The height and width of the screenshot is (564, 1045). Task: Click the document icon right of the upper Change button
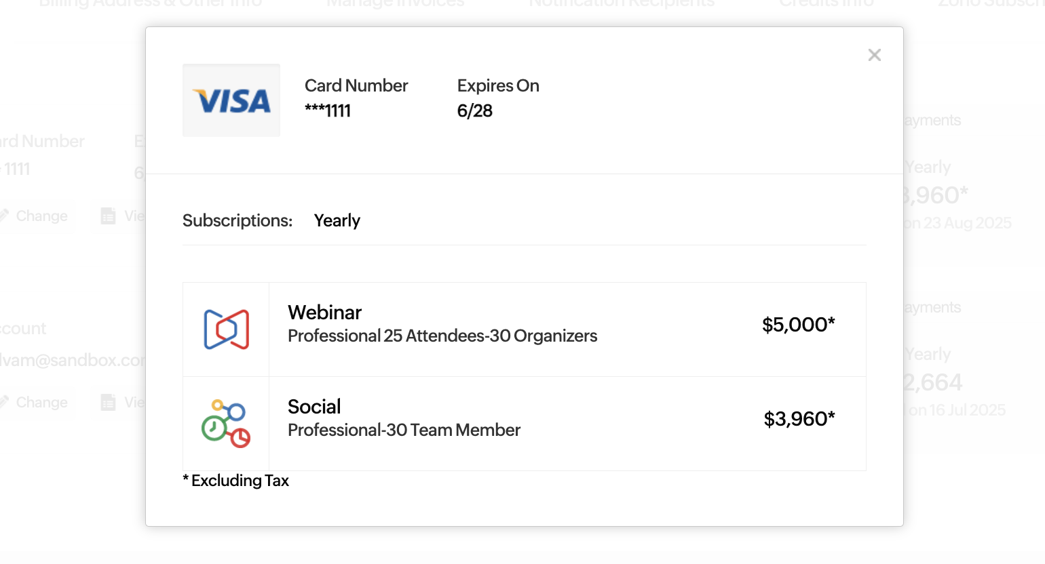point(109,216)
